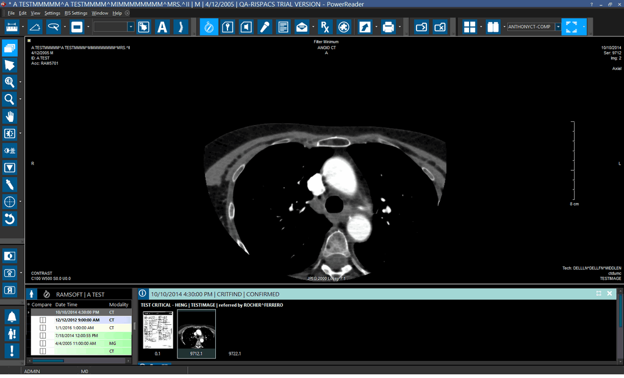Select the Pan hand tool

point(10,116)
